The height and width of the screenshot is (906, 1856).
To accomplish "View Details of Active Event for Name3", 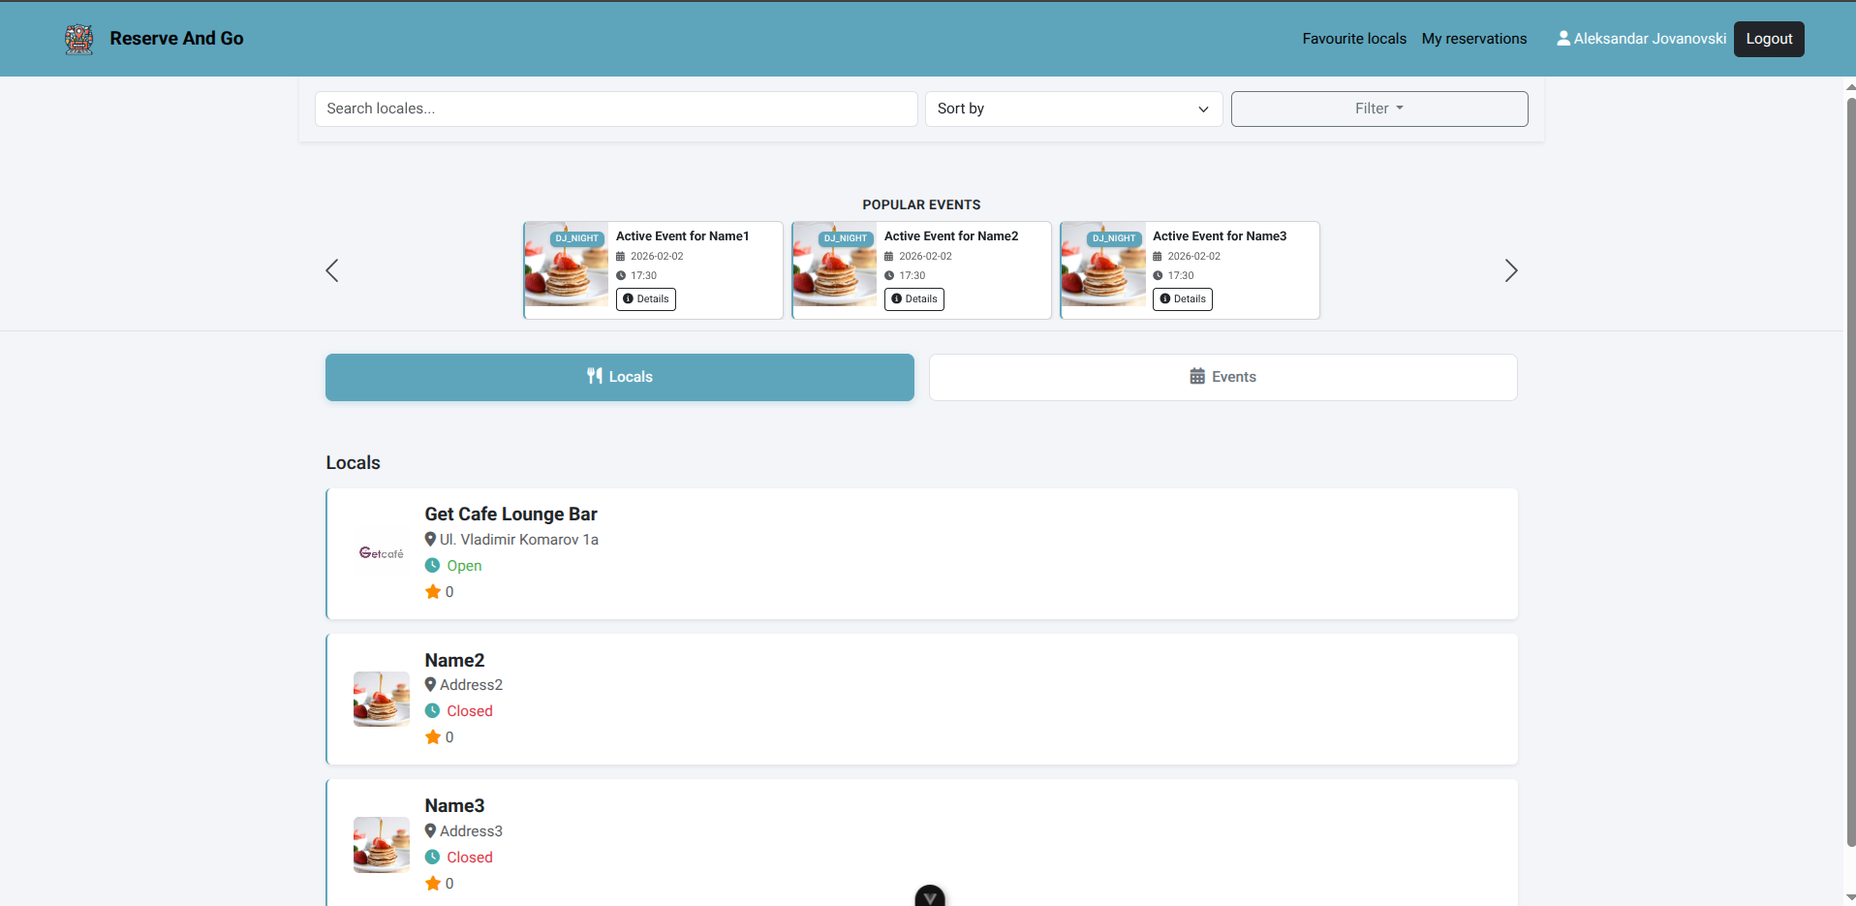I will coord(1183,299).
